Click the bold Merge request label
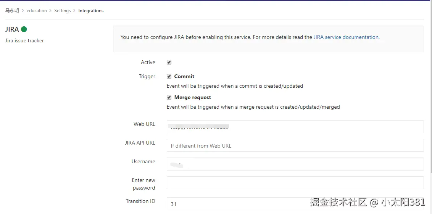432x214 pixels. (x=193, y=97)
